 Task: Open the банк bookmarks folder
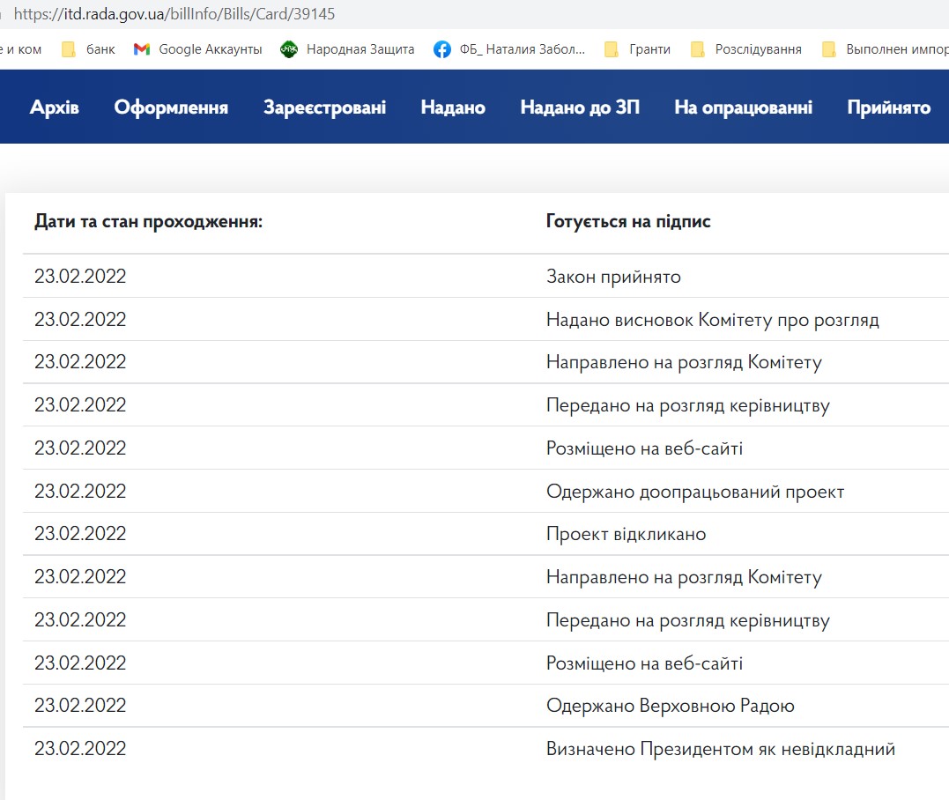[x=88, y=49]
